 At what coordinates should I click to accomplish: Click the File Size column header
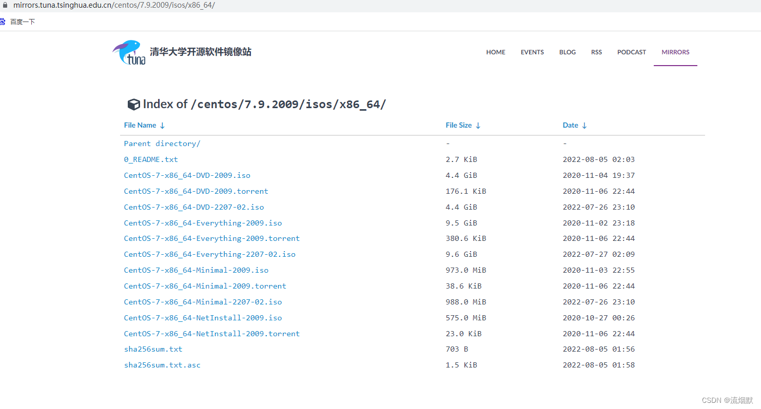pos(459,126)
